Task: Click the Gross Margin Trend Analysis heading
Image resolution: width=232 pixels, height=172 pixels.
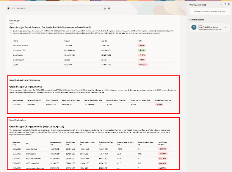Action: pos(50,27)
